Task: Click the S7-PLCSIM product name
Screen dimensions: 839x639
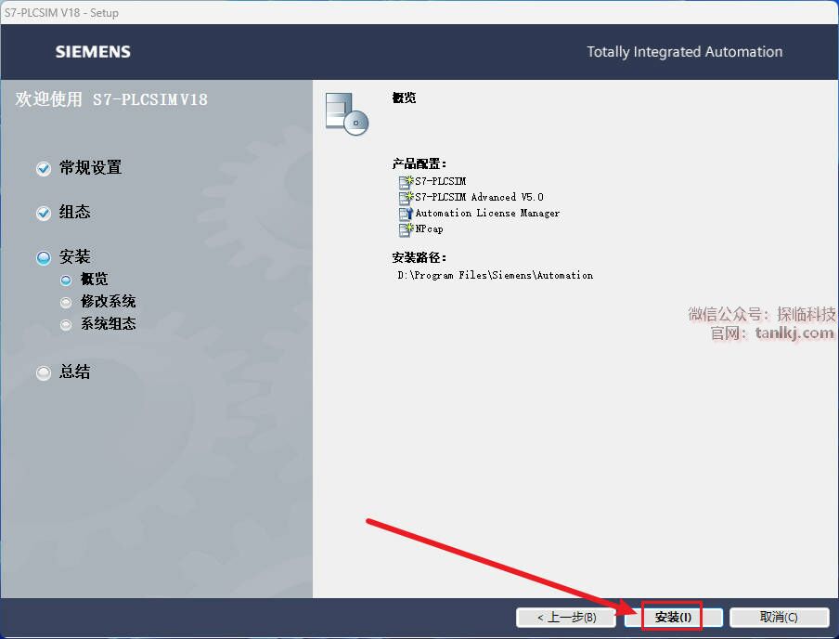Action: coord(440,182)
